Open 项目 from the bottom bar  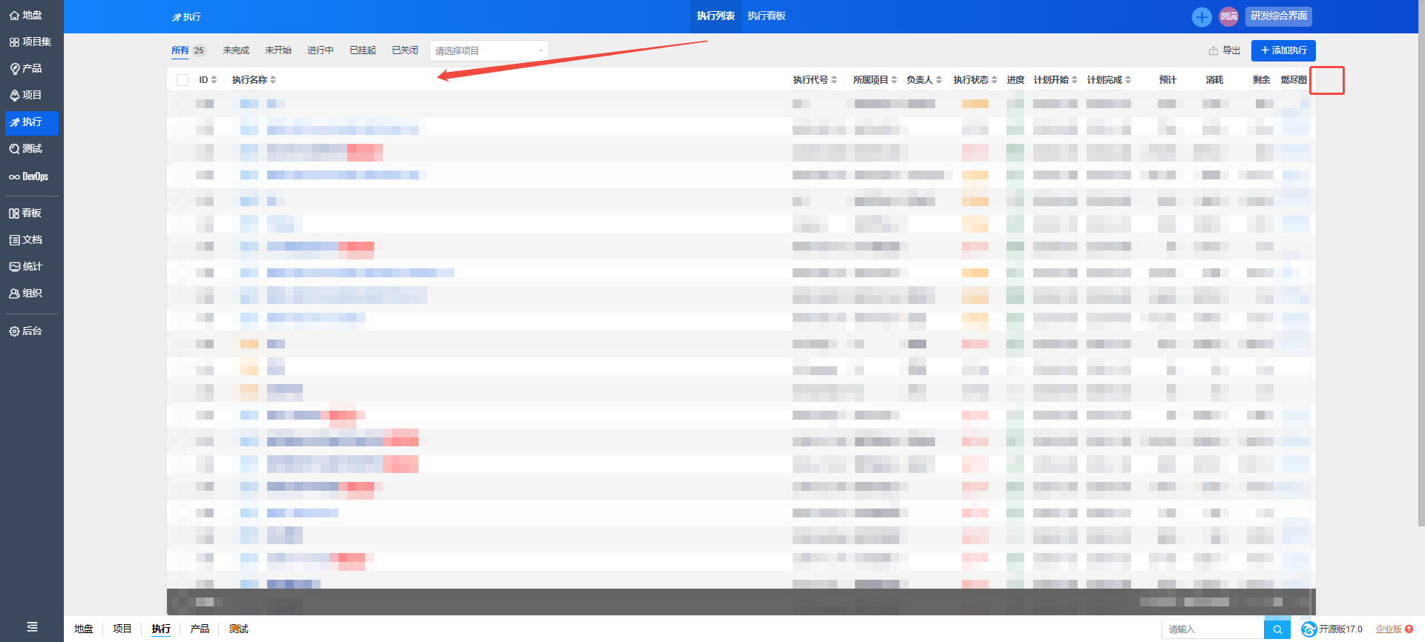click(x=122, y=629)
